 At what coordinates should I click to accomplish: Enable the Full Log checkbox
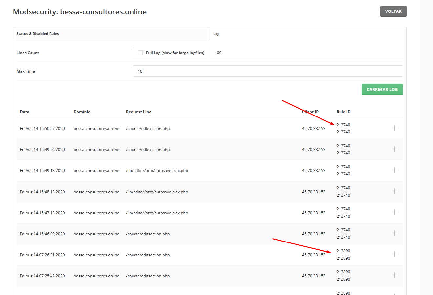coord(140,53)
